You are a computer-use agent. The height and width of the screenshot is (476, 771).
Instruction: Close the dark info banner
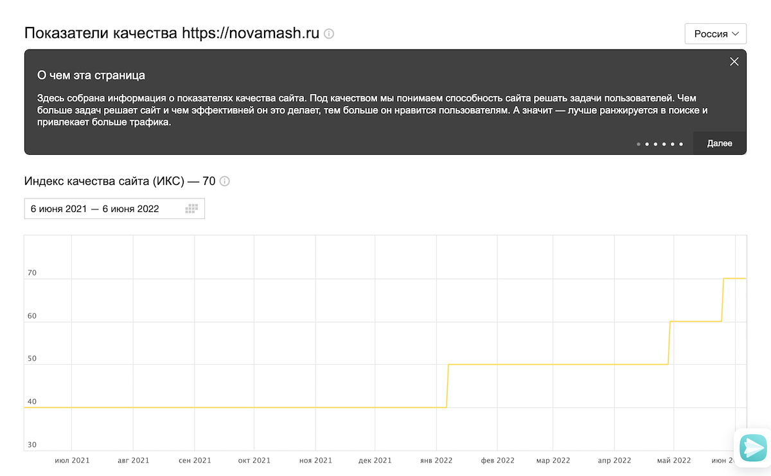click(734, 62)
